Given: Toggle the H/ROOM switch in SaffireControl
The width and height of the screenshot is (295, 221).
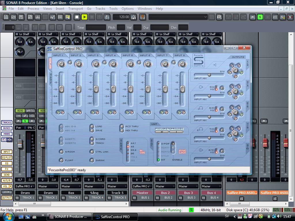Looking at the screenshot, I should [61, 152].
